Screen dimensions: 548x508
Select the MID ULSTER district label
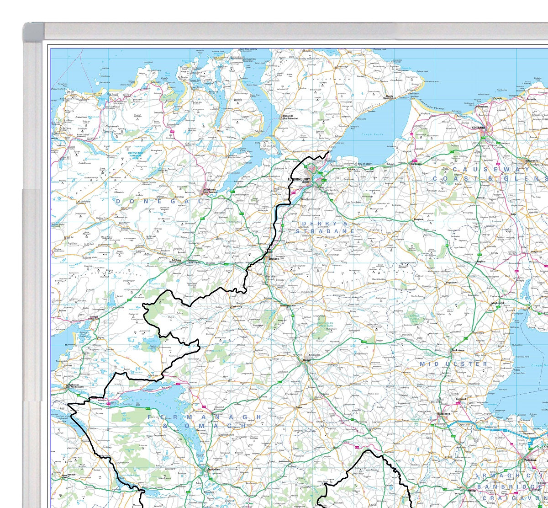pyautogui.click(x=453, y=364)
